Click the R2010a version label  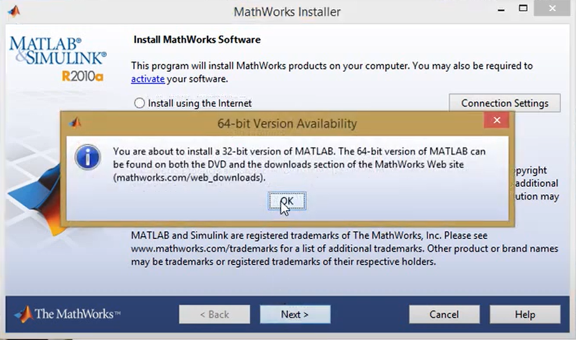(x=82, y=76)
